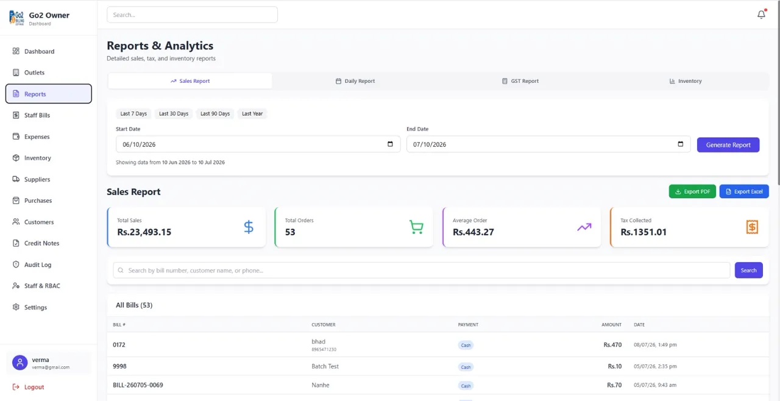Viewport: 780px width, 401px height.
Task: Switch to the GST Report tab
Action: (x=520, y=81)
